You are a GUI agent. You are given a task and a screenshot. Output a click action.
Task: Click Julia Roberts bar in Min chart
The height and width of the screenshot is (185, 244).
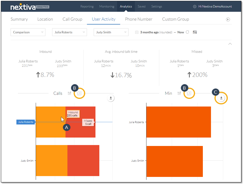(179, 122)
